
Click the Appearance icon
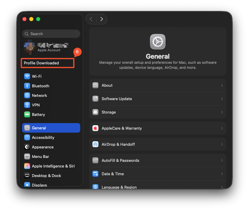[x=27, y=147]
